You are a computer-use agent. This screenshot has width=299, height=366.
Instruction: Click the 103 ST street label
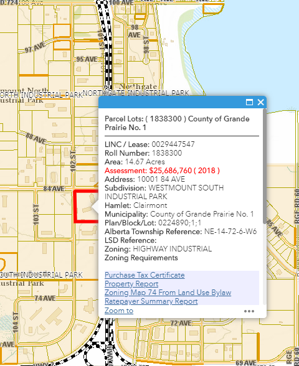pos(36,215)
